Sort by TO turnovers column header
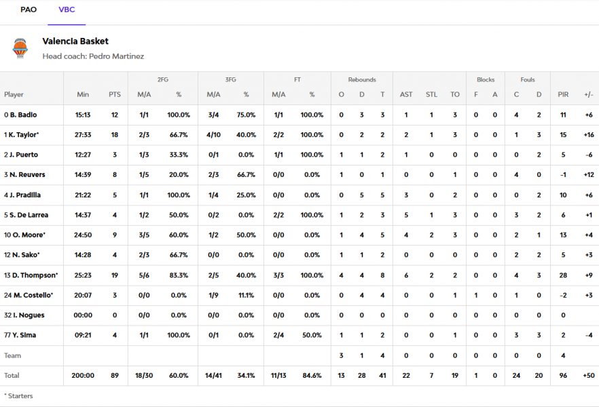This screenshot has height=407, width=599. [x=455, y=95]
